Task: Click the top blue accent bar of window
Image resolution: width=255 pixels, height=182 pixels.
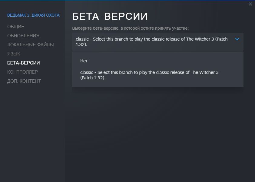Action: click(127, 0)
